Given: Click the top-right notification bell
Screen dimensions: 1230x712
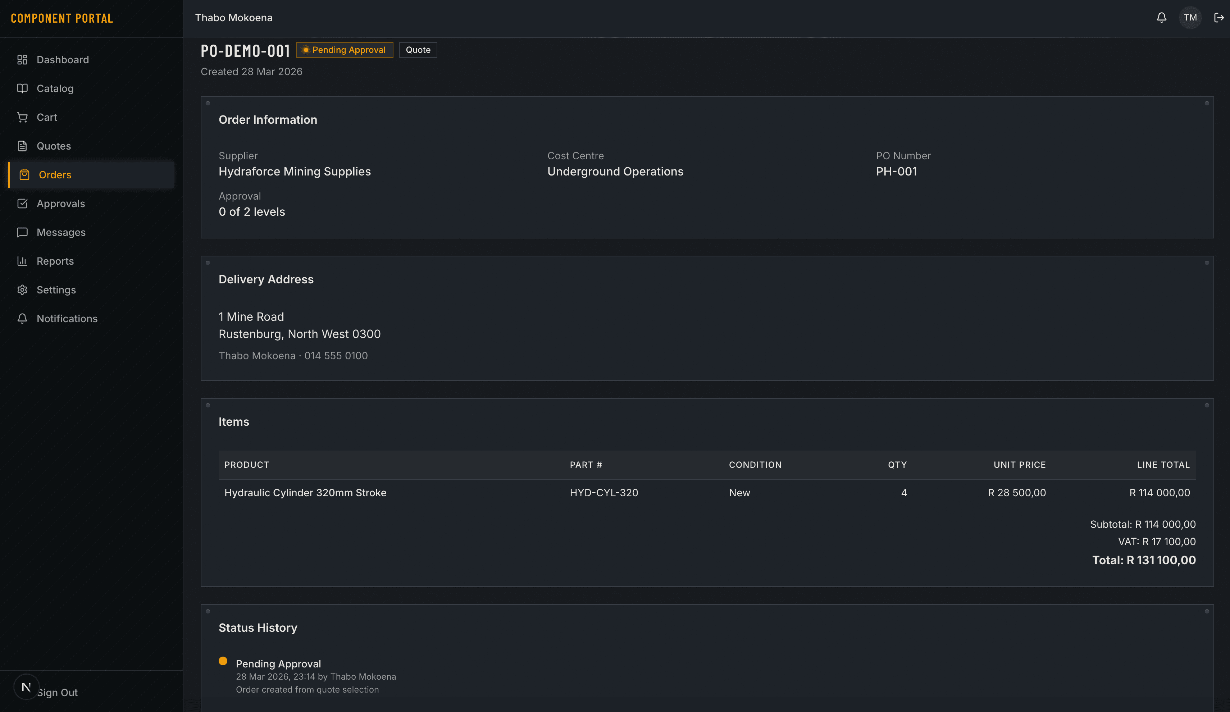Looking at the screenshot, I should [x=1162, y=18].
